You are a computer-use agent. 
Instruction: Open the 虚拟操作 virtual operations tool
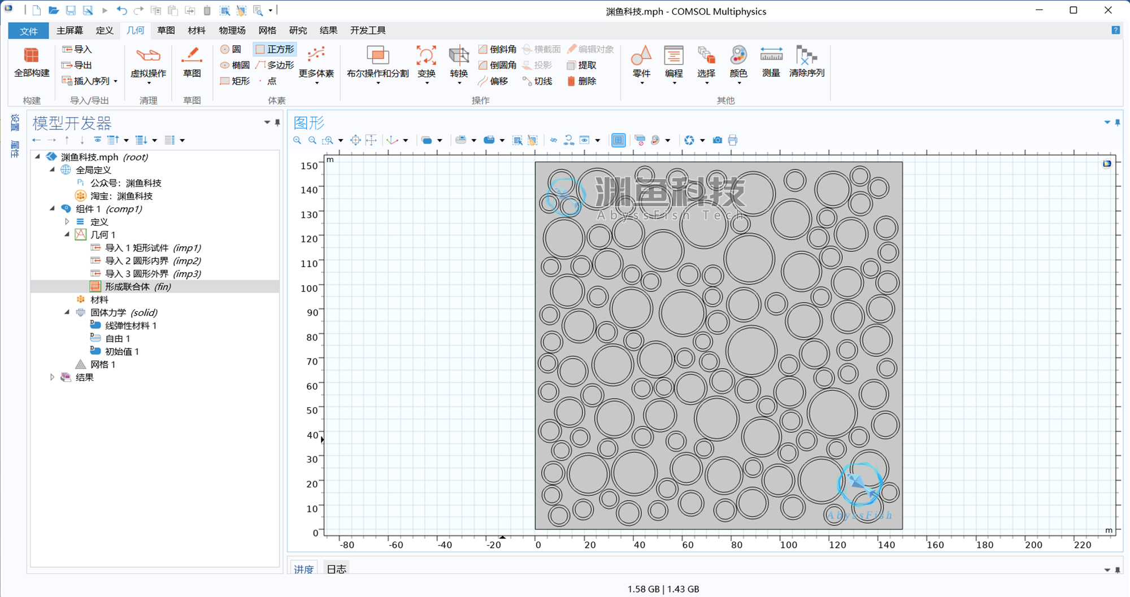pos(148,63)
